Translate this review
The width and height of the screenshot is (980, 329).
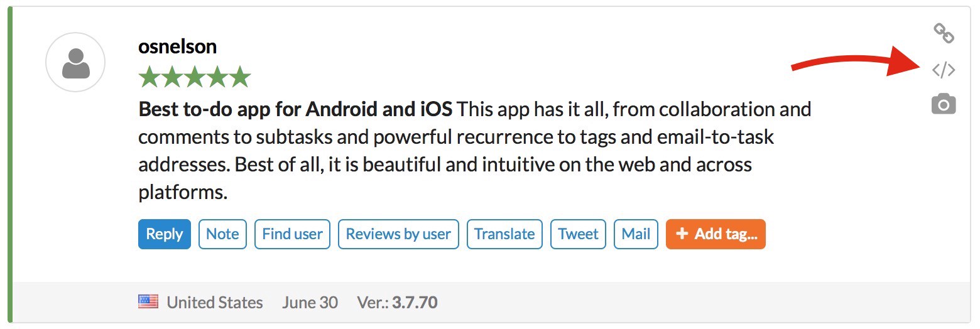tap(504, 234)
